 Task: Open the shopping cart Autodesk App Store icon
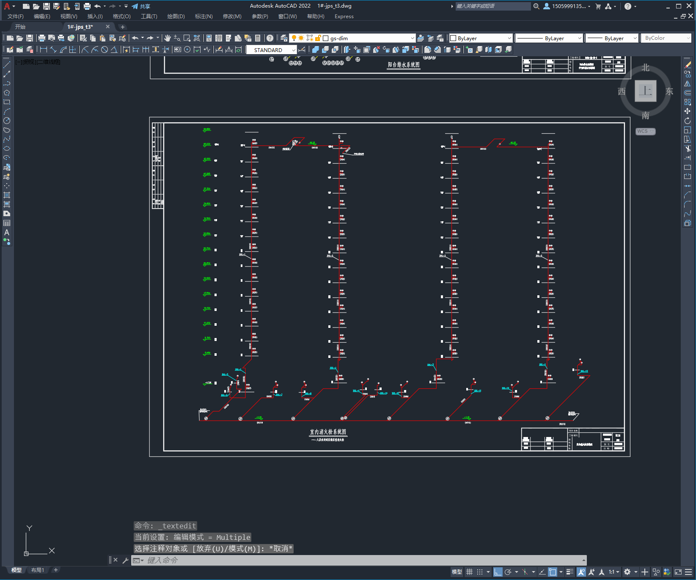pyautogui.click(x=598, y=6)
